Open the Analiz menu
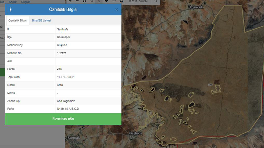 (13, 2)
